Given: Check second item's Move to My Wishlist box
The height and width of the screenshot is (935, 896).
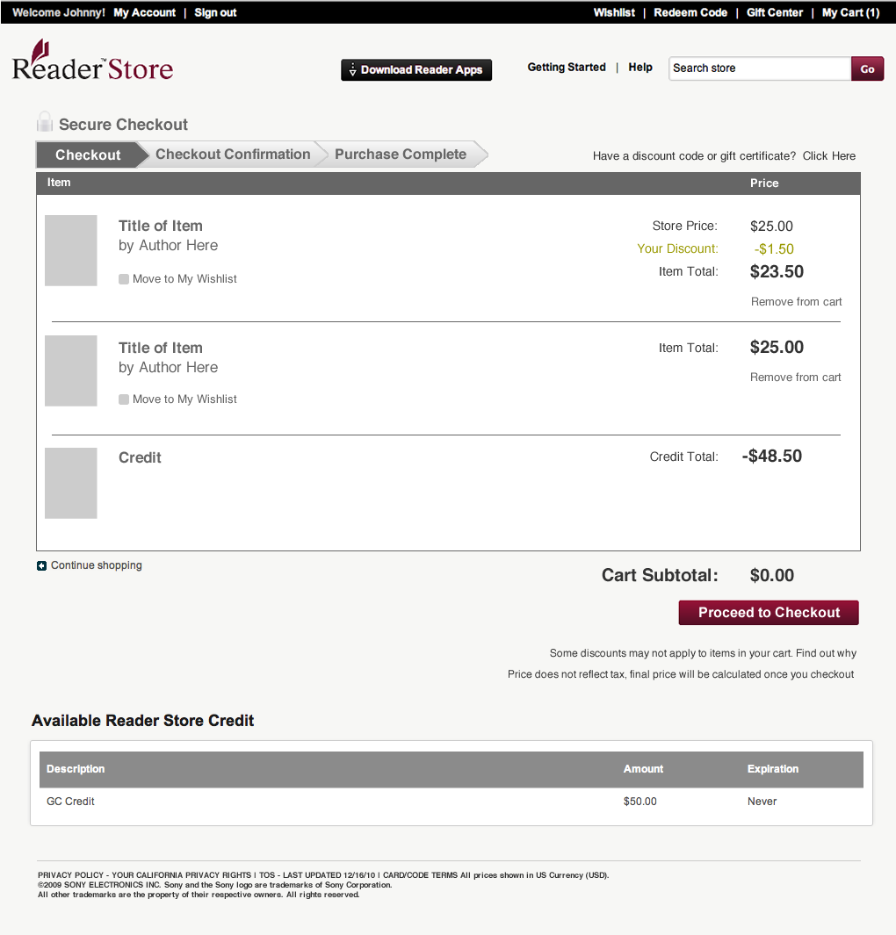Looking at the screenshot, I should (x=124, y=399).
